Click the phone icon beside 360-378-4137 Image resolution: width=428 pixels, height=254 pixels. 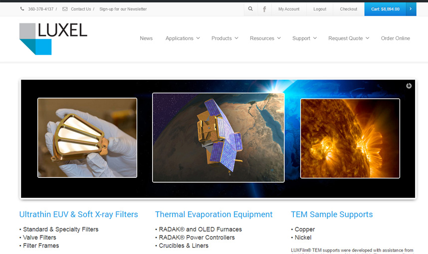click(22, 9)
